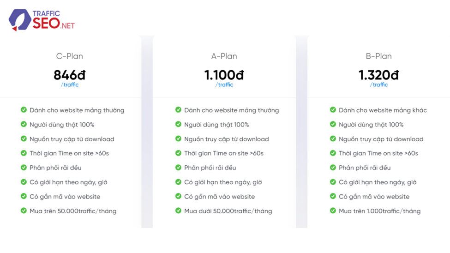Click check icon next to 'Mua dưới 50.000traffic/tháng'
This screenshot has height=253, width=450.
point(178,211)
